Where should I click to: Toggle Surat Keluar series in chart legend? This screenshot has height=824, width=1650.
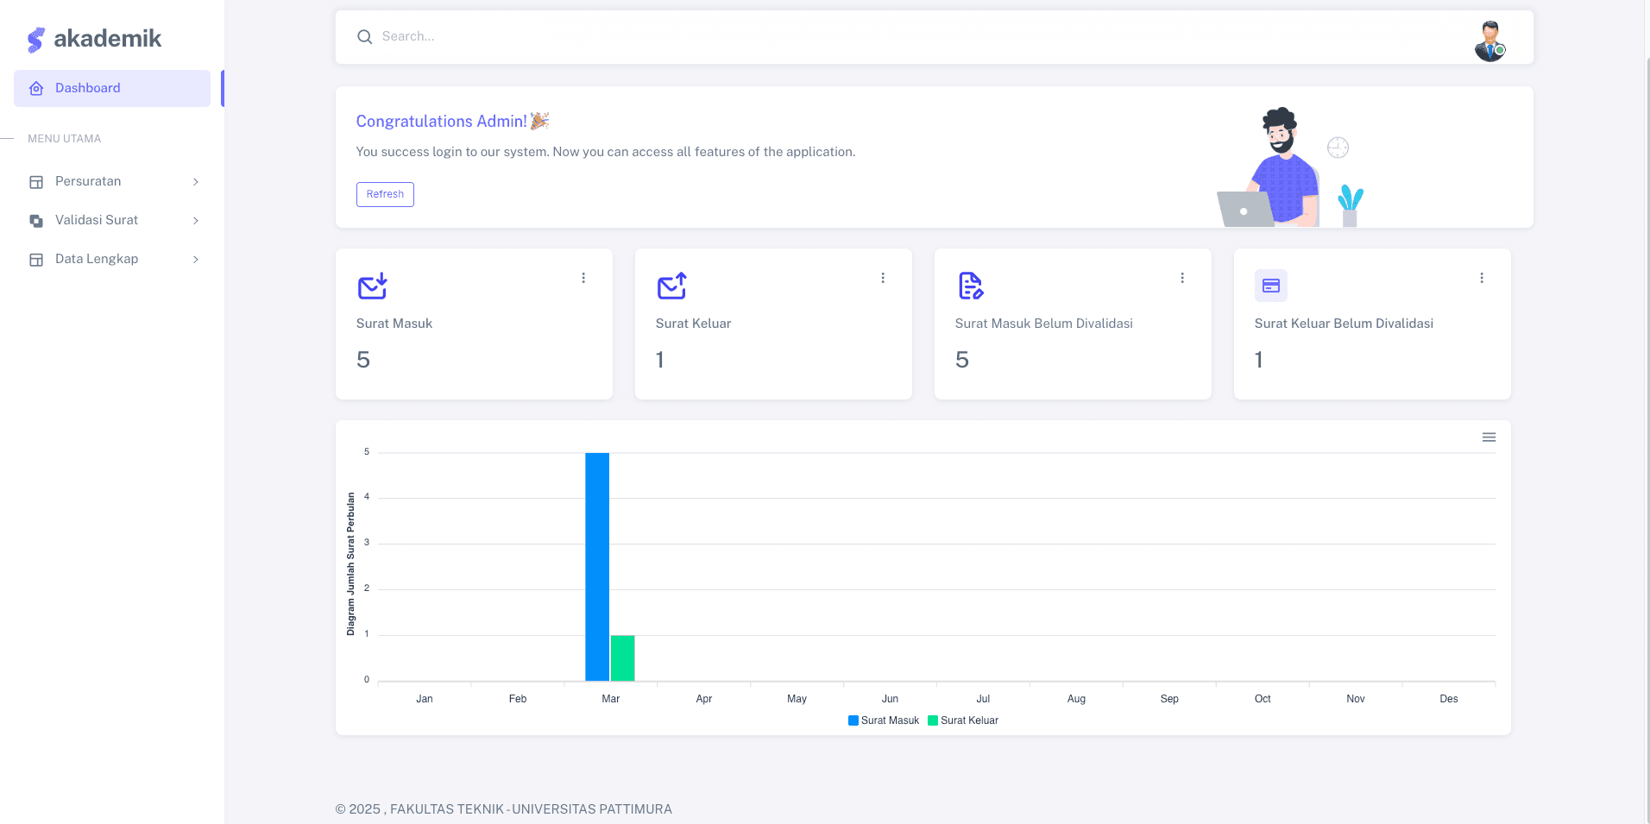click(963, 720)
